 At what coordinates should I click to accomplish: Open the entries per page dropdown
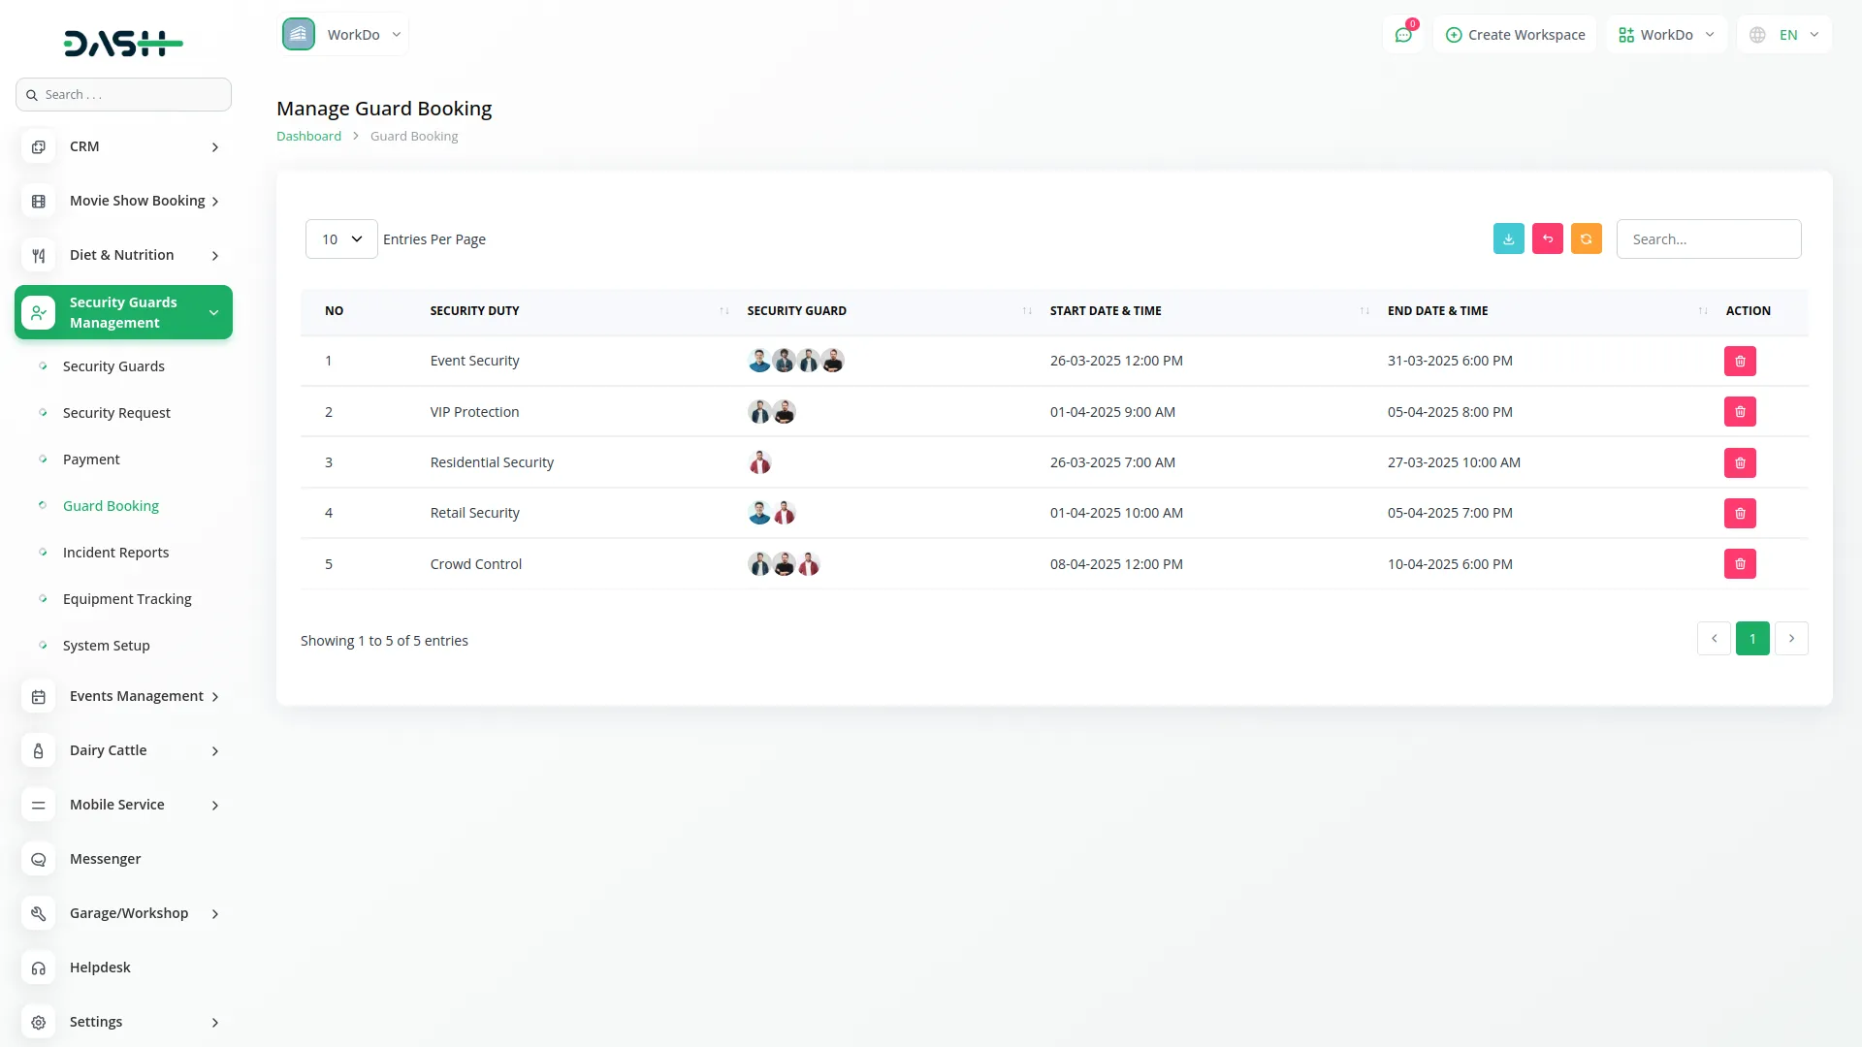(341, 239)
